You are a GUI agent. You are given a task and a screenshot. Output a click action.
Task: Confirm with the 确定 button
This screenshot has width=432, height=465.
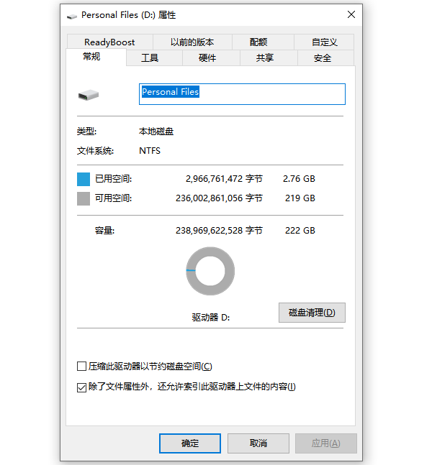tap(190, 443)
